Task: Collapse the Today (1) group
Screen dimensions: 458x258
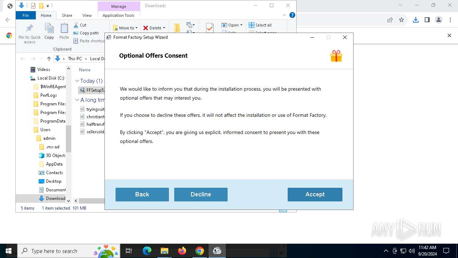Action: [77, 81]
